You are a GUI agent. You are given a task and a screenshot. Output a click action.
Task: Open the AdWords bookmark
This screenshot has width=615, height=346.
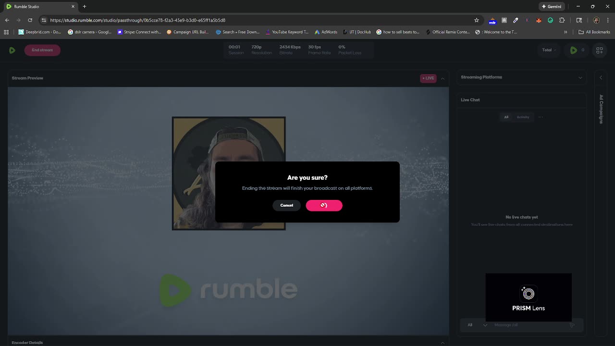(326, 32)
